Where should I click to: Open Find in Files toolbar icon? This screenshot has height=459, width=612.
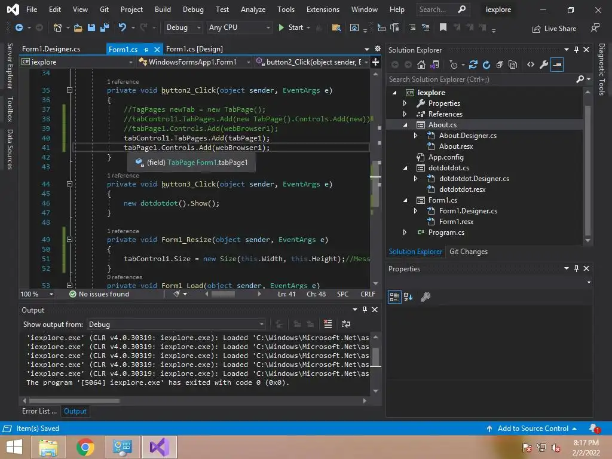(x=336, y=27)
